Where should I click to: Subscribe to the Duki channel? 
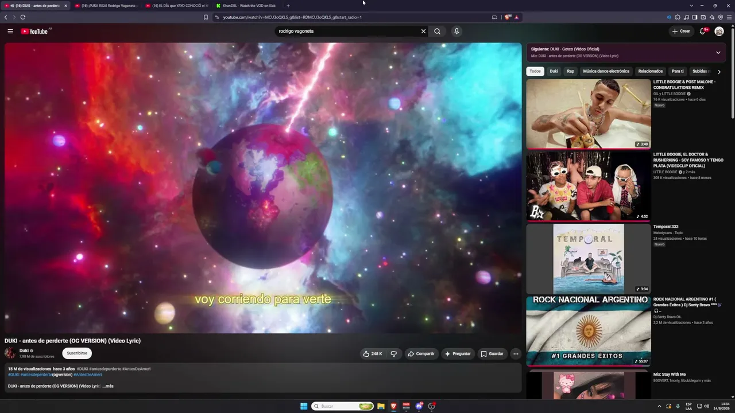77,353
